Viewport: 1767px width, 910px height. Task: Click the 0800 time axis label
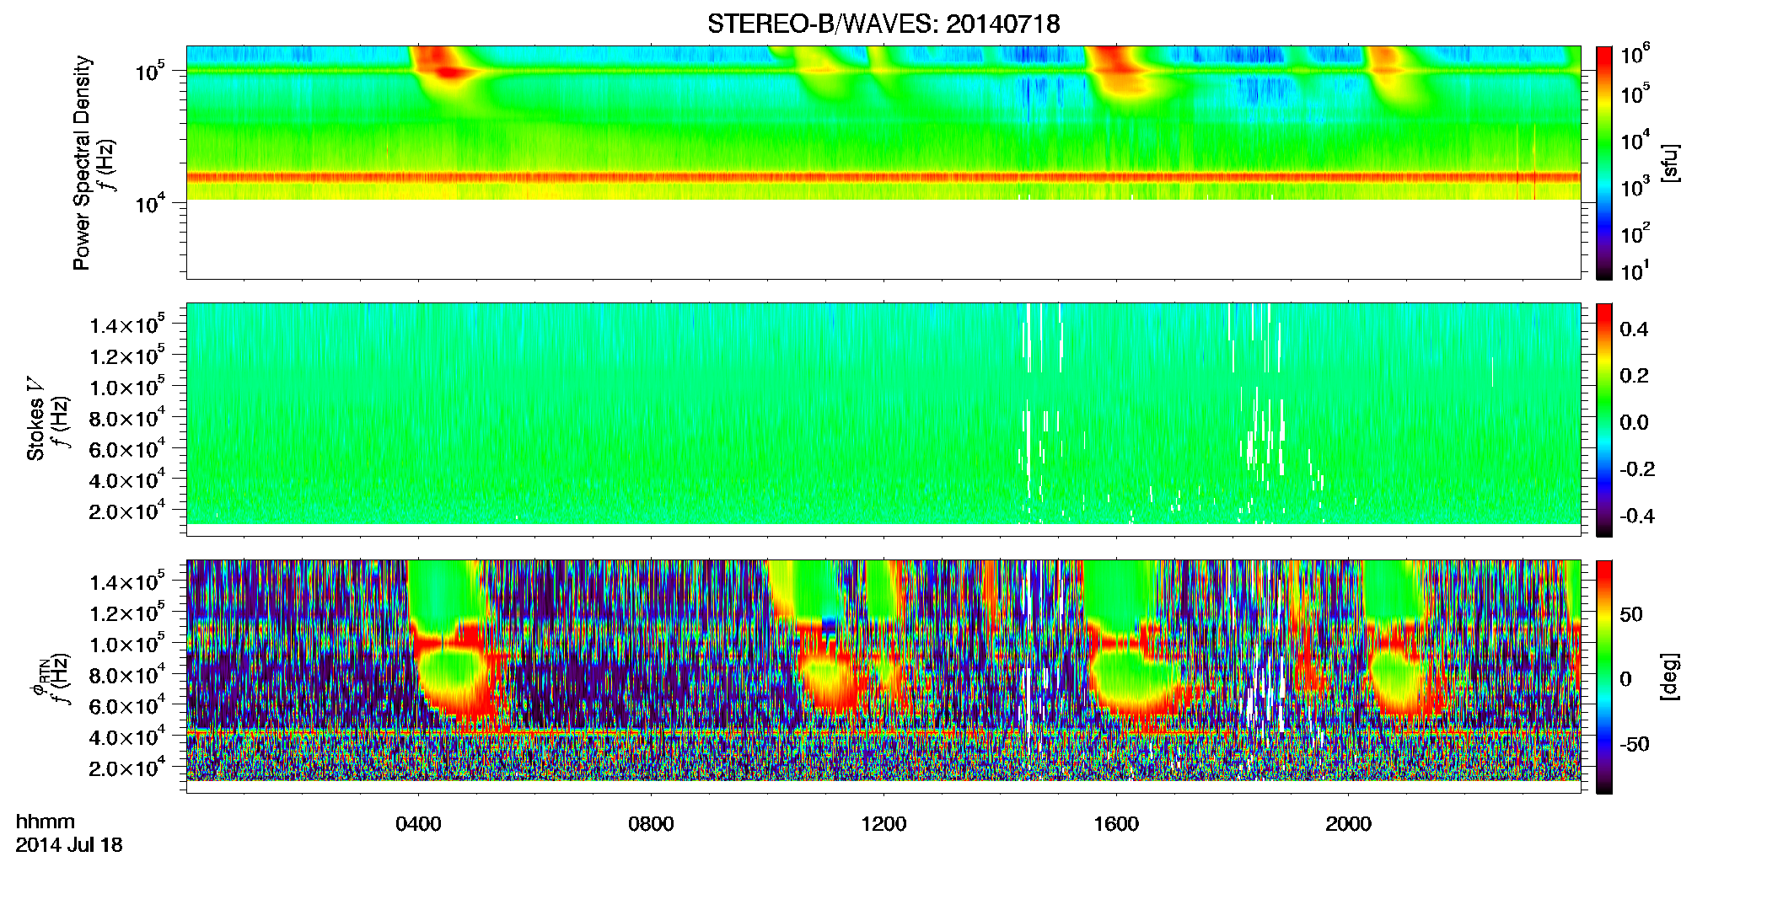pyautogui.click(x=651, y=824)
